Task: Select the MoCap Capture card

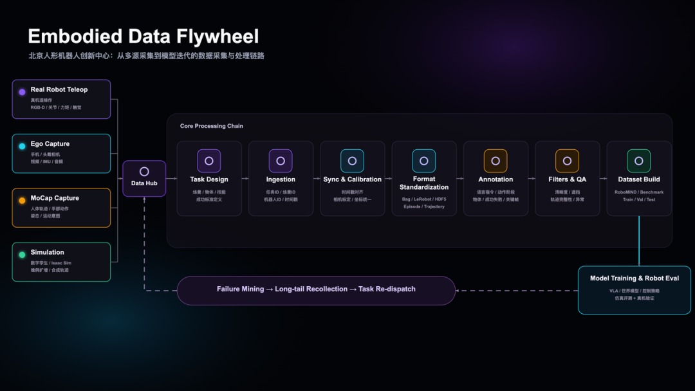Action: [x=61, y=208]
